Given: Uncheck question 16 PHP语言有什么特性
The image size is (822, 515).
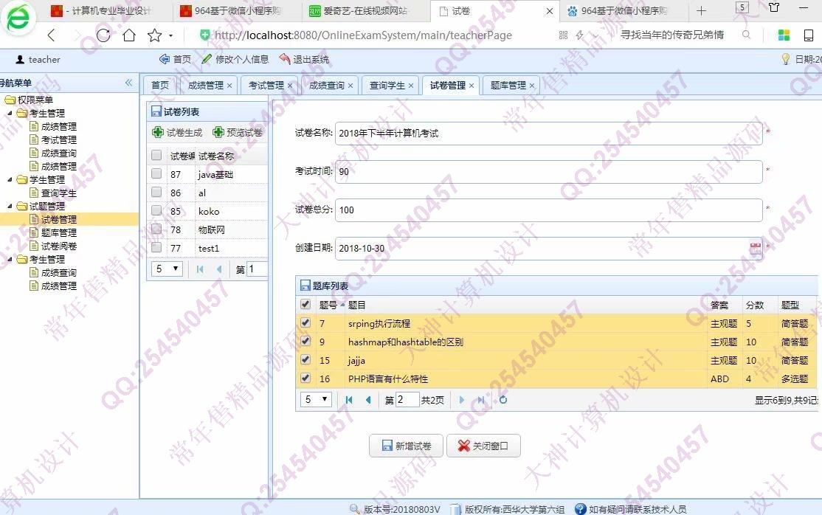Looking at the screenshot, I should point(305,378).
